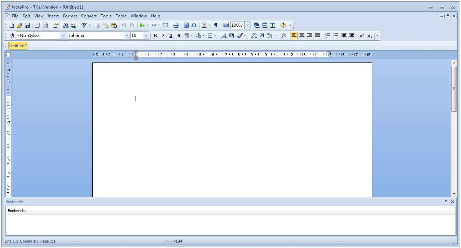461x248 pixels.
Task: Center align the paragraph
Action: [302, 36]
